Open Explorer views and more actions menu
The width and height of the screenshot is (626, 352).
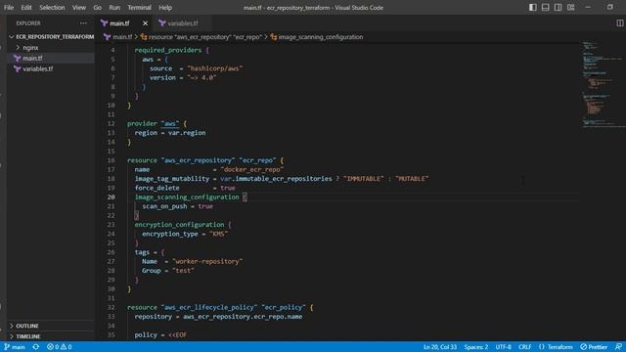pyautogui.click(x=83, y=23)
